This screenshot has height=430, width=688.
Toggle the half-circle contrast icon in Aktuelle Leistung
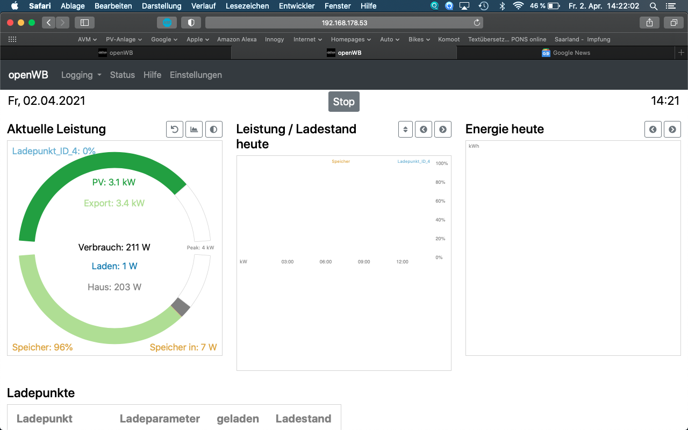(x=214, y=130)
